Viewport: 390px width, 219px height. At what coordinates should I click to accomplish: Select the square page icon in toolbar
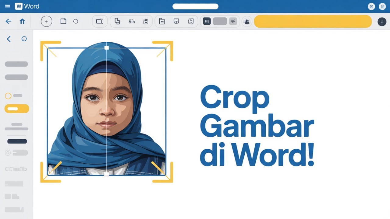tap(63, 21)
